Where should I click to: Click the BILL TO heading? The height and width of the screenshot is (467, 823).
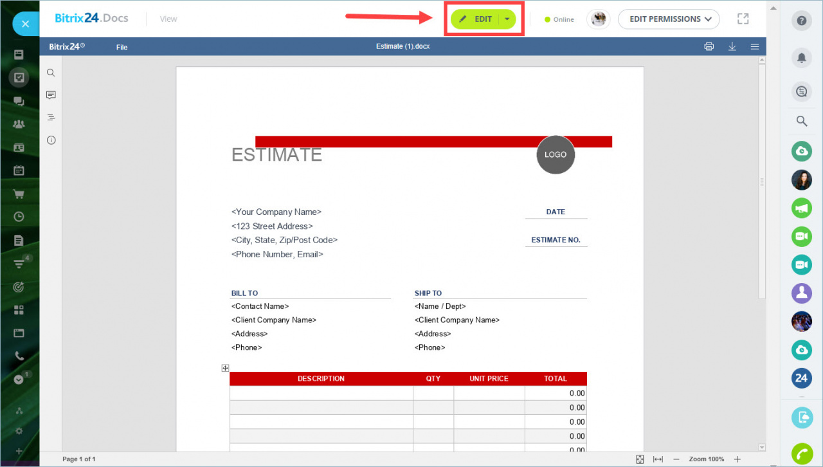[x=244, y=293]
